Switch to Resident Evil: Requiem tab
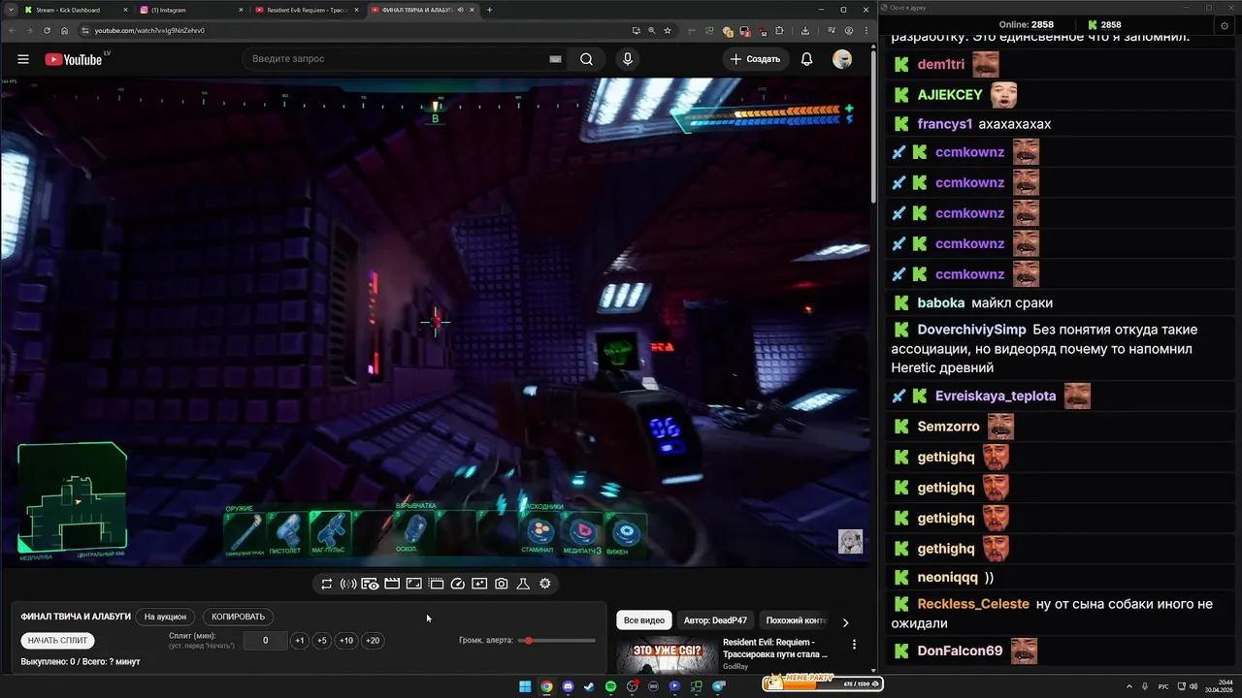This screenshot has height=698, width=1242. (x=306, y=10)
